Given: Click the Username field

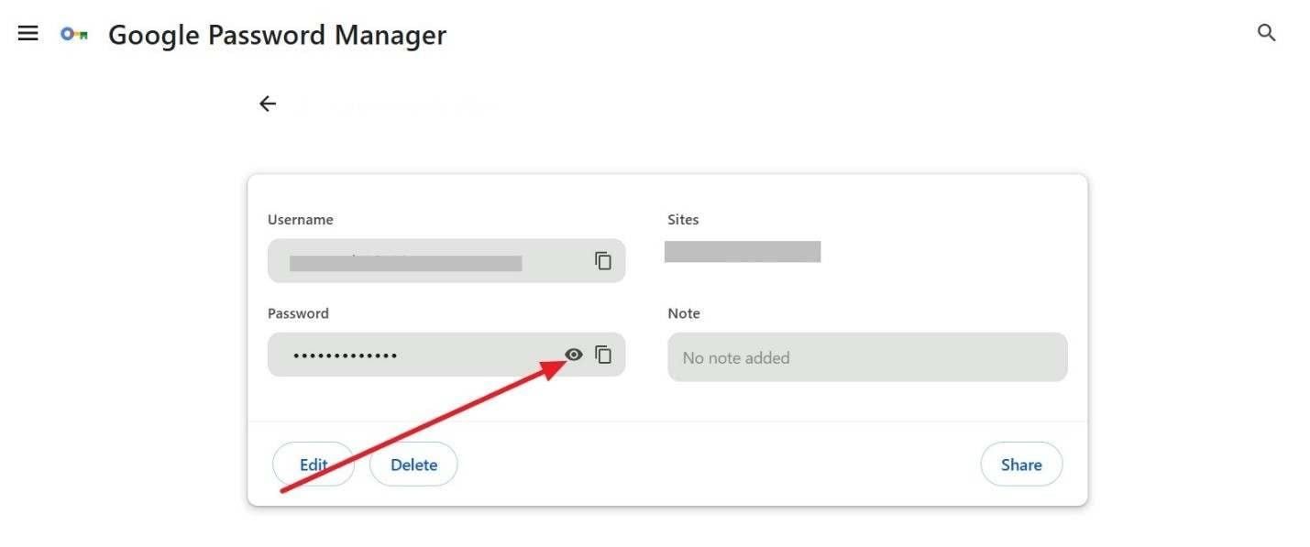Looking at the screenshot, I should pos(446,261).
